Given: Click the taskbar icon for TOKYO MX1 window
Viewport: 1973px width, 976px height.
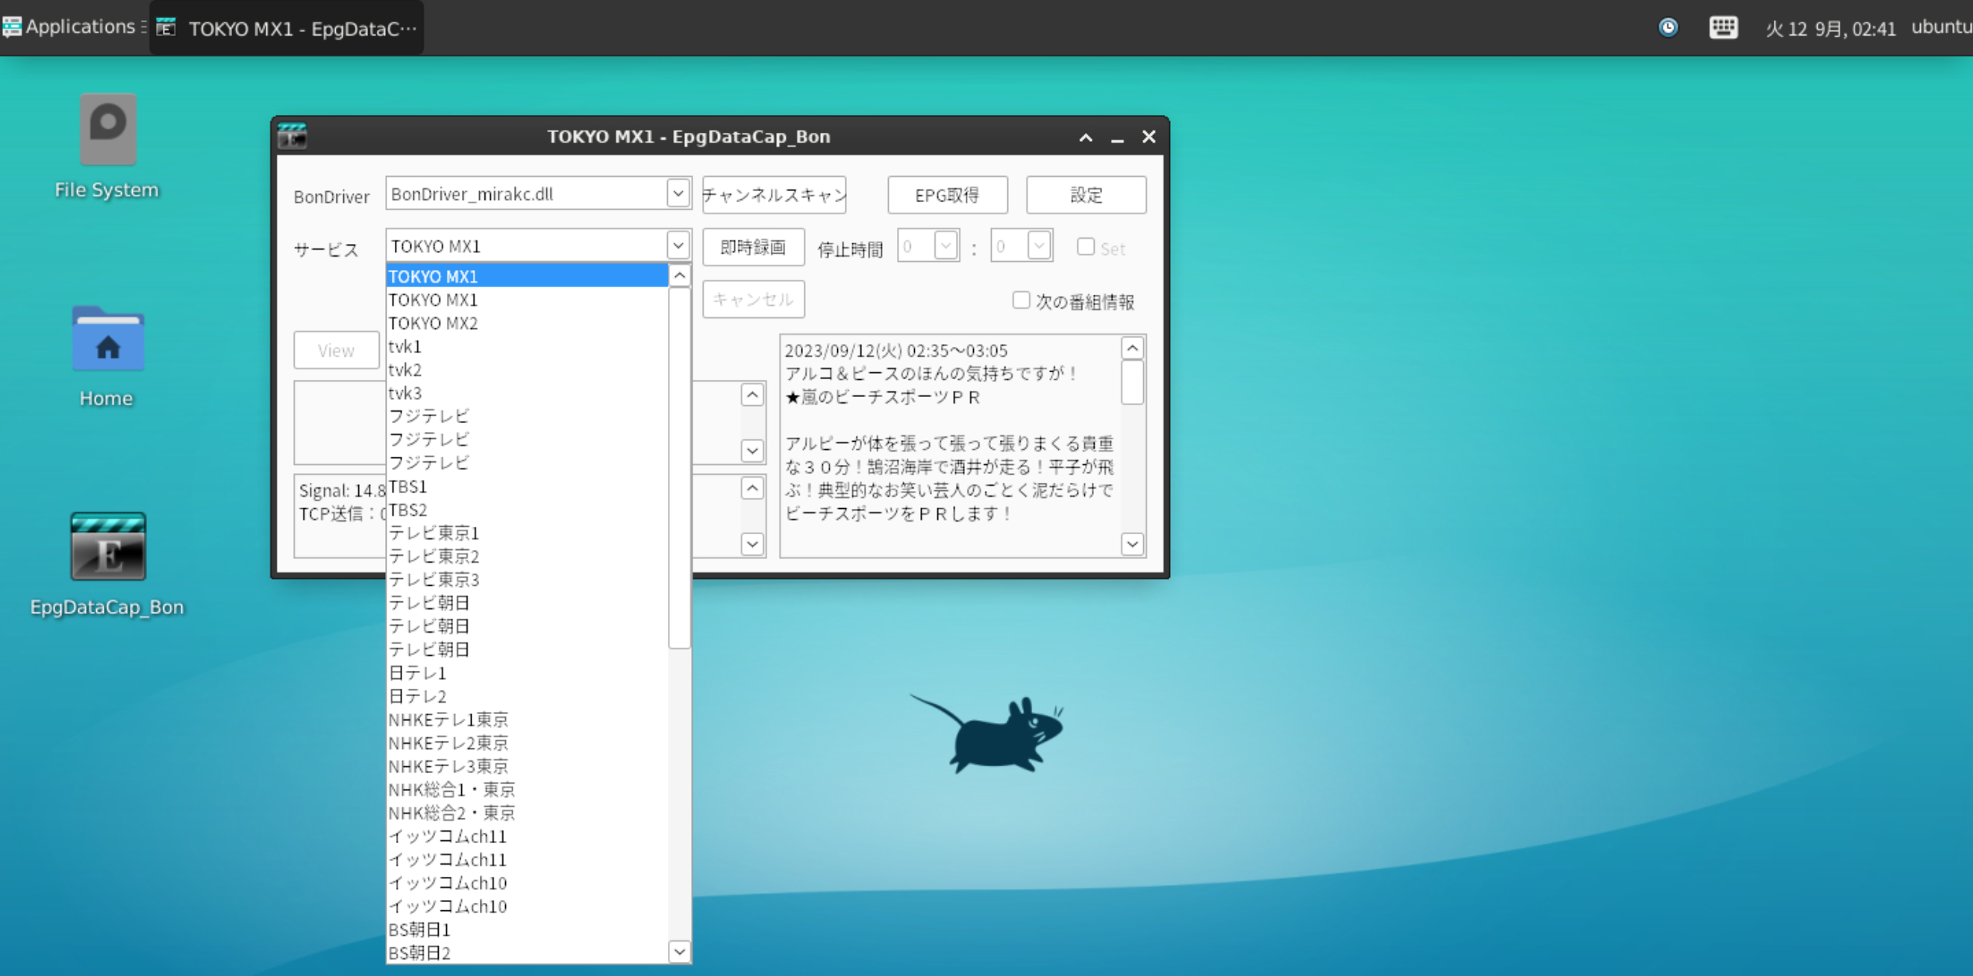Looking at the screenshot, I should pyautogui.click(x=284, y=28).
